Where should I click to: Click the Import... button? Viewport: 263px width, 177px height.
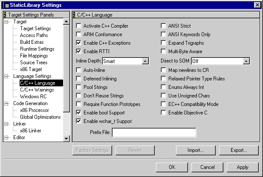pos(196,150)
